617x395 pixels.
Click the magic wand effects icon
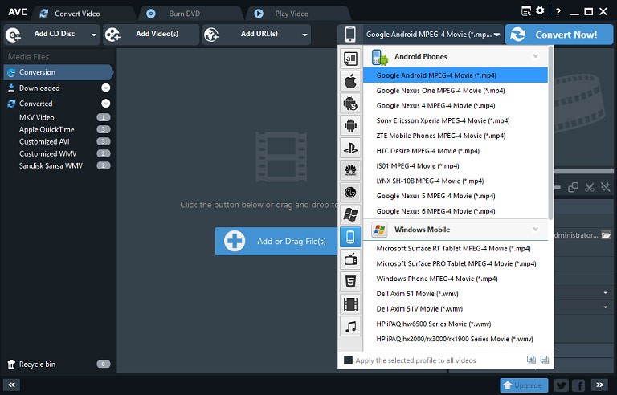[x=605, y=187]
